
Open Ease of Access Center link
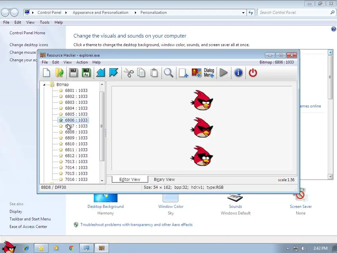click(28, 227)
